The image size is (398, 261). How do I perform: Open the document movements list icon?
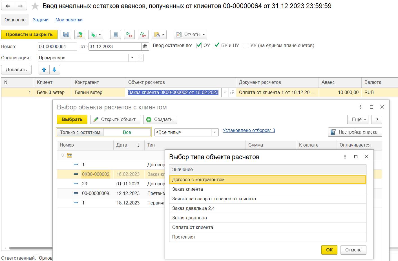click(x=116, y=35)
